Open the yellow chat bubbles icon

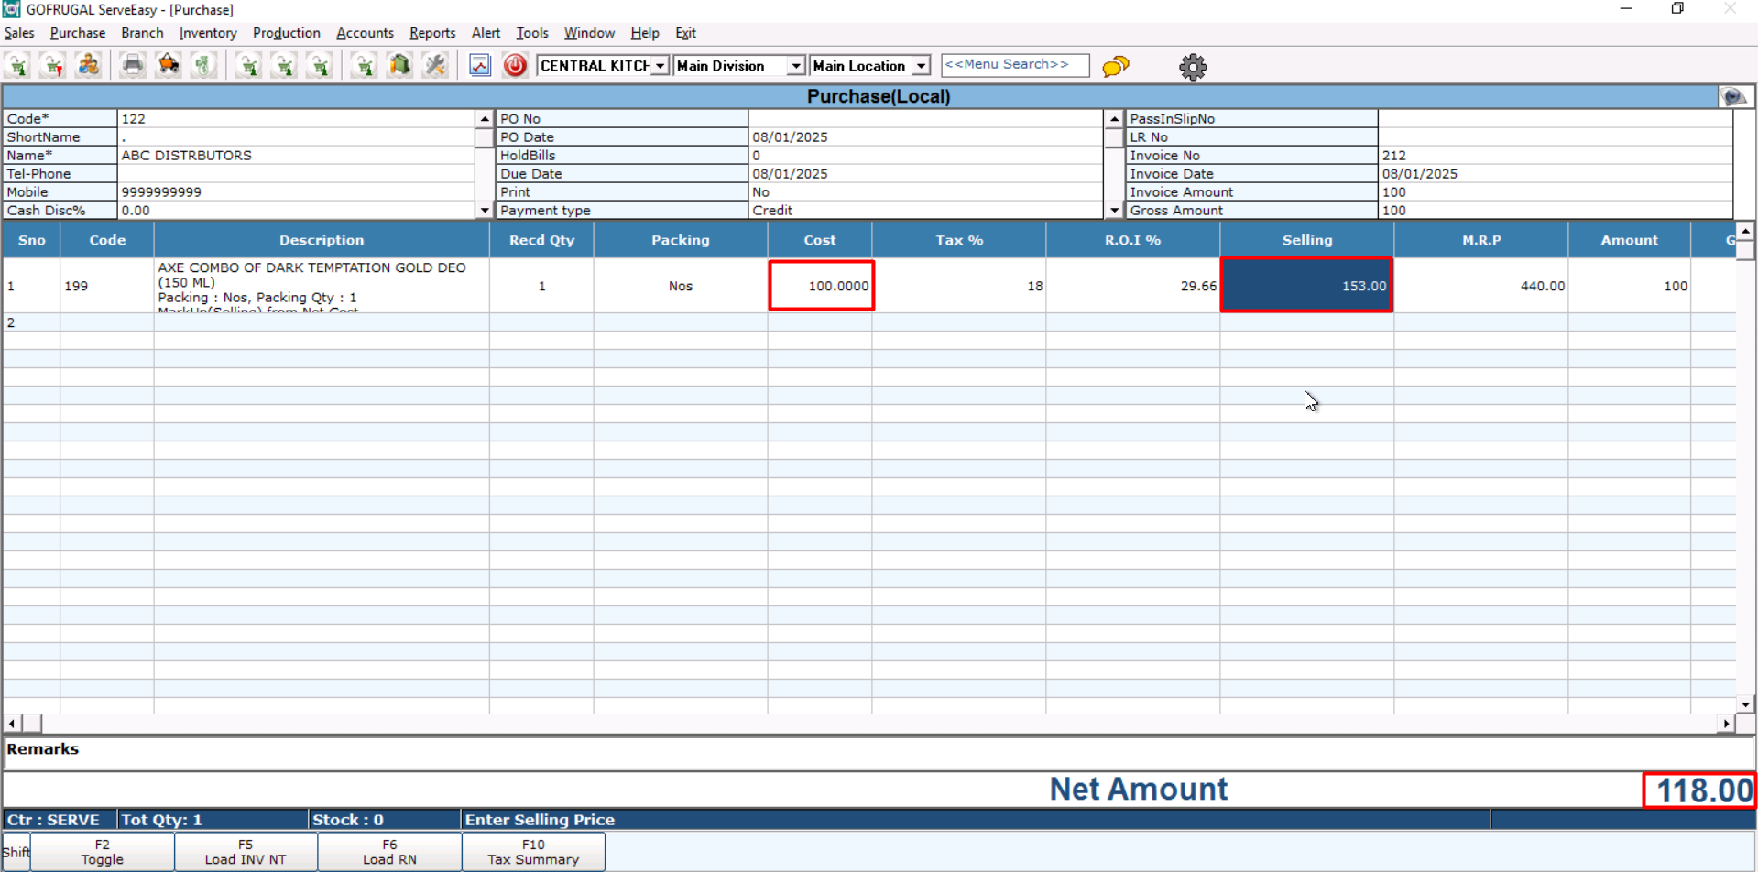click(x=1116, y=66)
